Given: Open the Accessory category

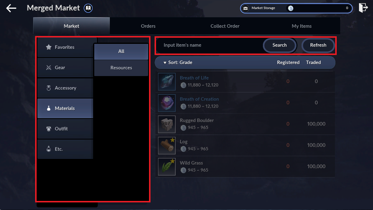Looking at the screenshot, I should [x=65, y=88].
